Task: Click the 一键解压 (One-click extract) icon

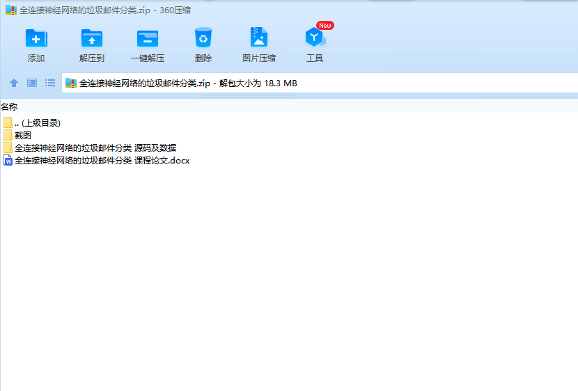Action: click(148, 38)
